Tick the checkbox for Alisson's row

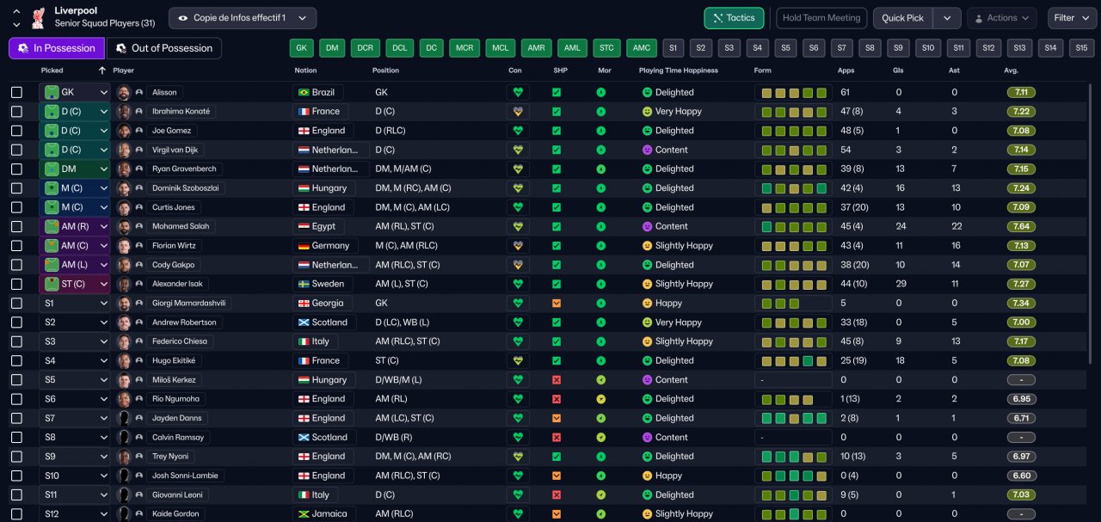click(x=16, y=92)
